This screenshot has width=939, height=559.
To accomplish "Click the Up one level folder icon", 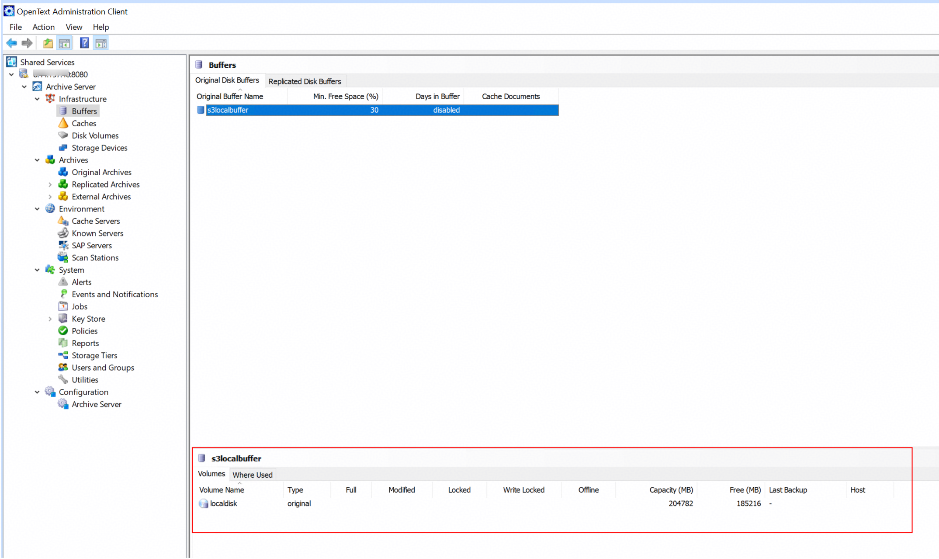I will [x=48, y=43].
